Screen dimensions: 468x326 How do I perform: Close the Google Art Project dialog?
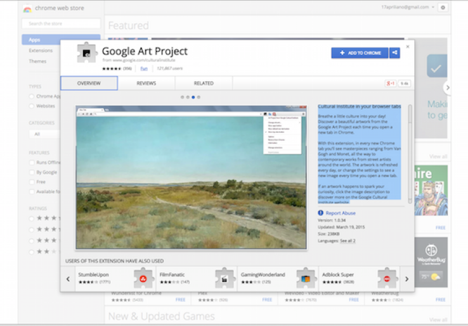(408, 46)
